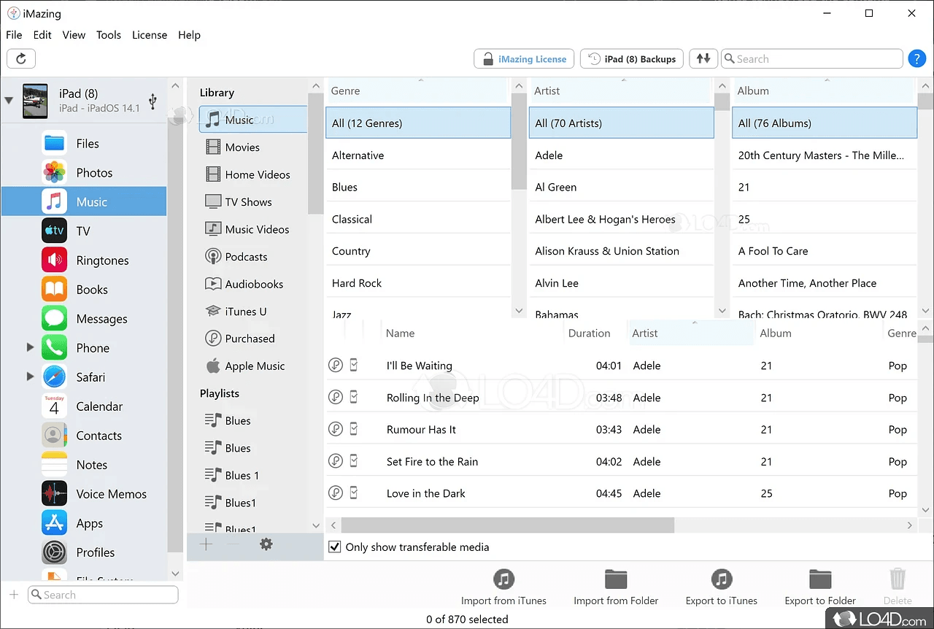Click the device icon on Rolling In the Deep
The width and height of the screenshot is (934, 629).
click(x=354, y=398)
